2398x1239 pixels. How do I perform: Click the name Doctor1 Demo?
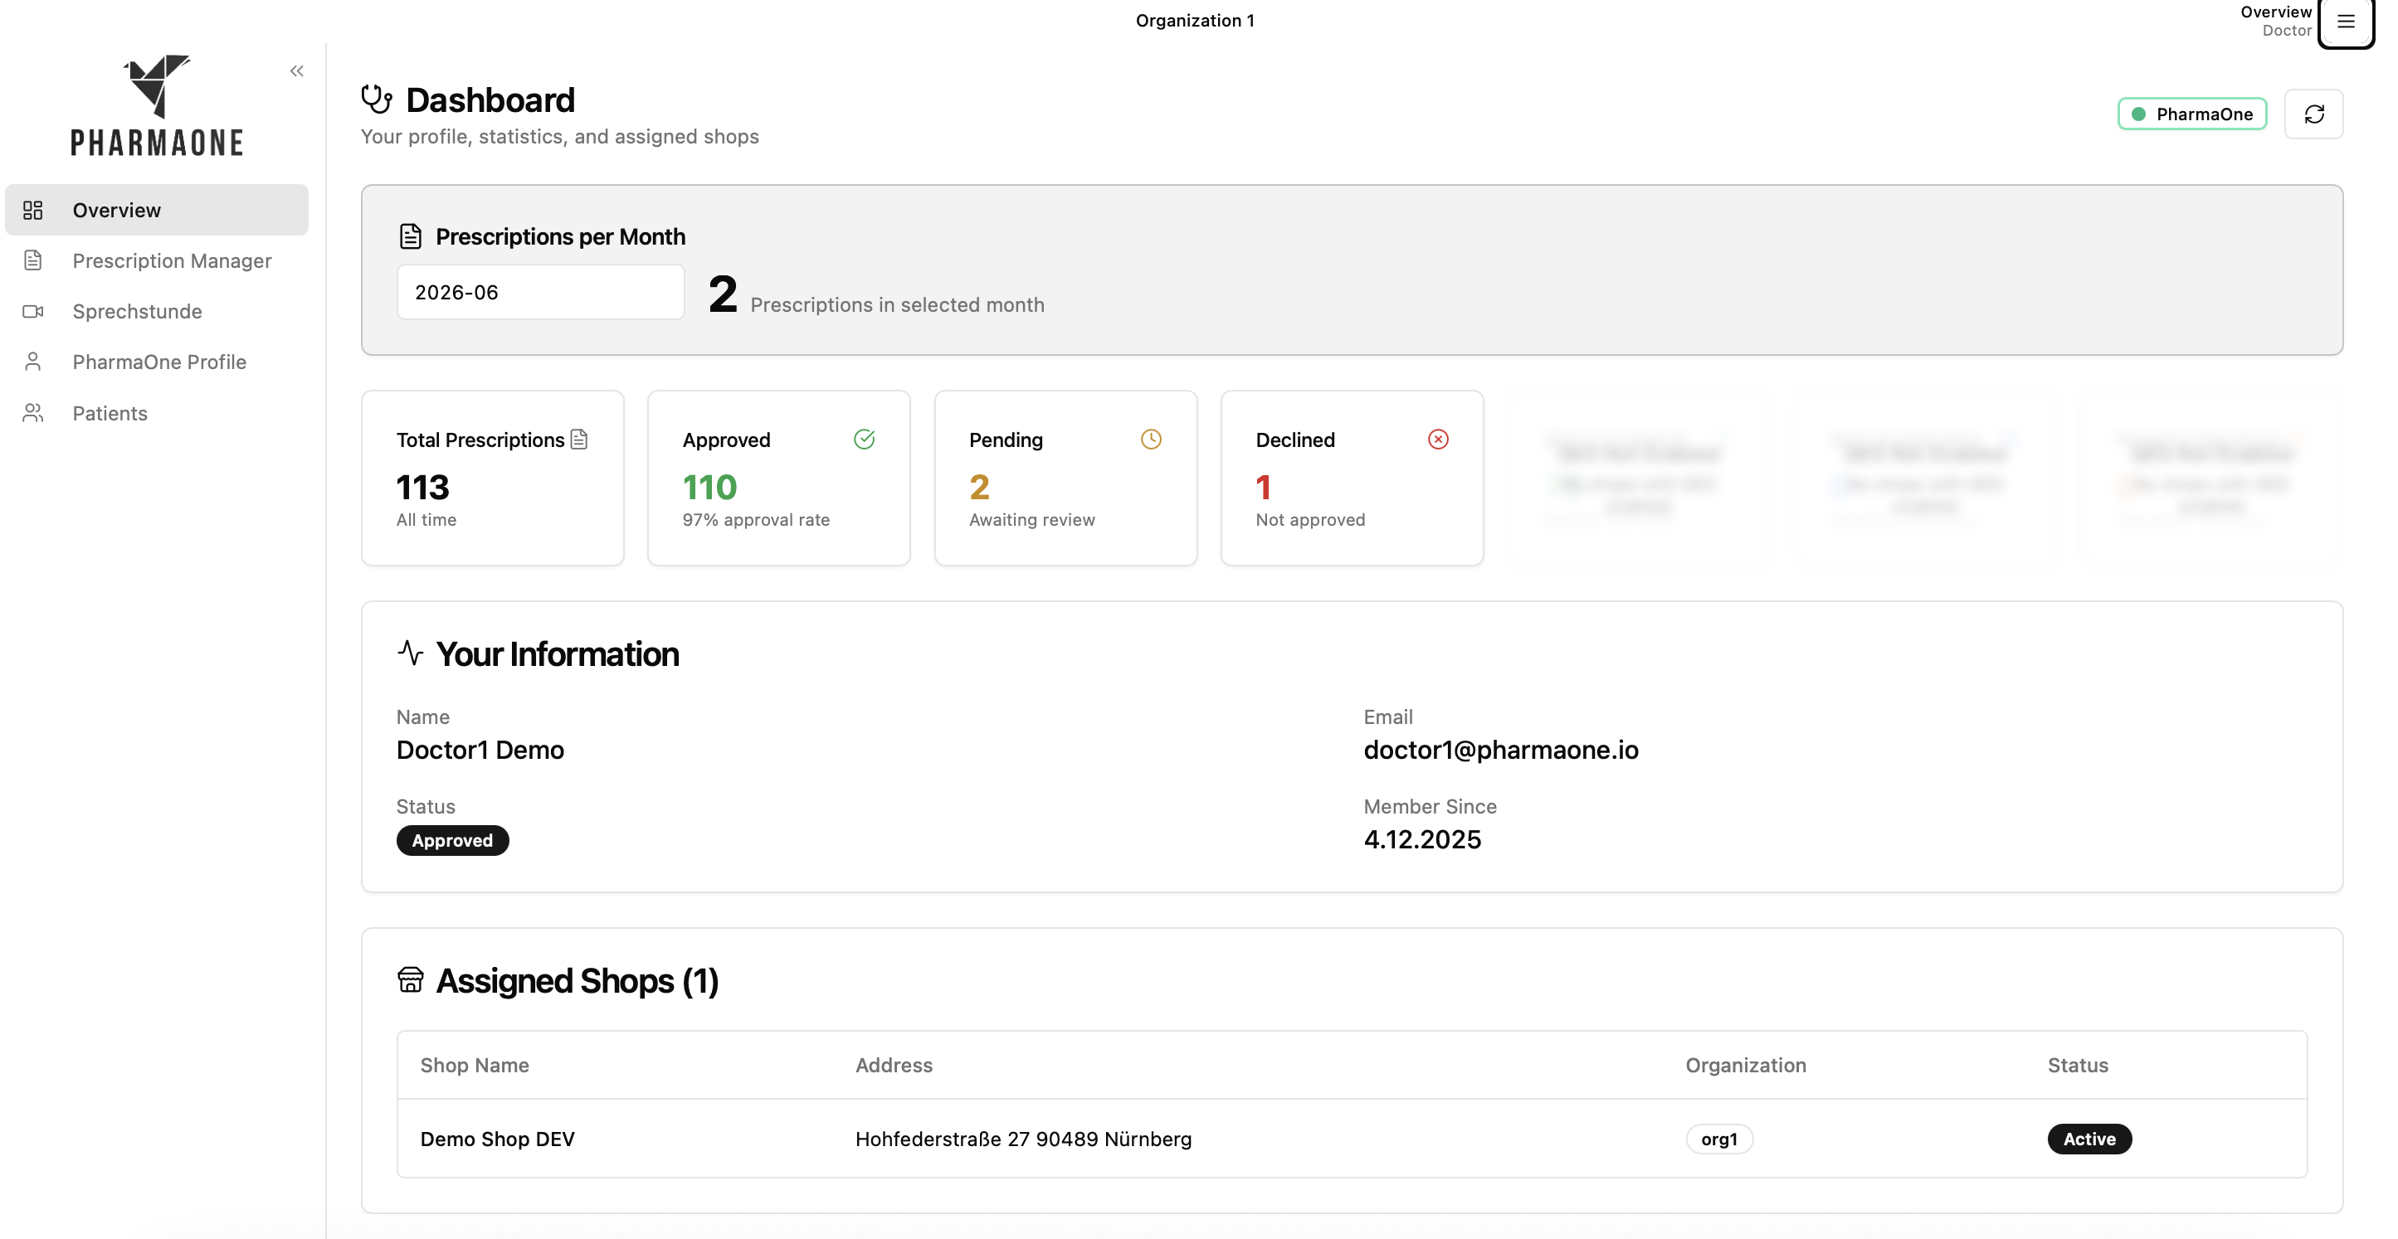pyautogui.click(x=480, y=750)
